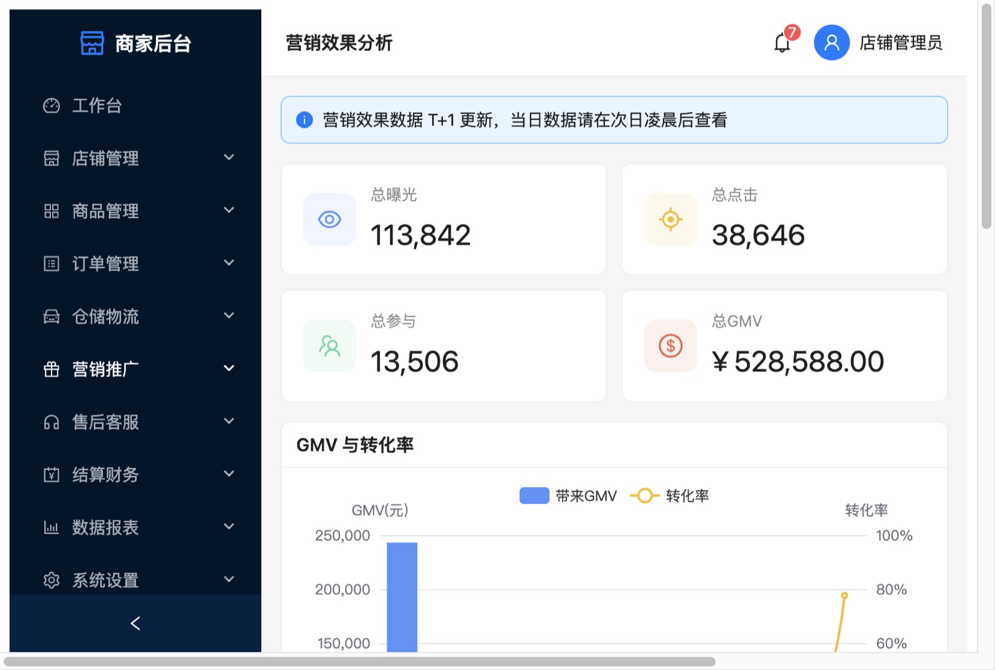Click the 总GMV value ¥528,588.00
Screen dimensions: 995x670
(798, 361)
